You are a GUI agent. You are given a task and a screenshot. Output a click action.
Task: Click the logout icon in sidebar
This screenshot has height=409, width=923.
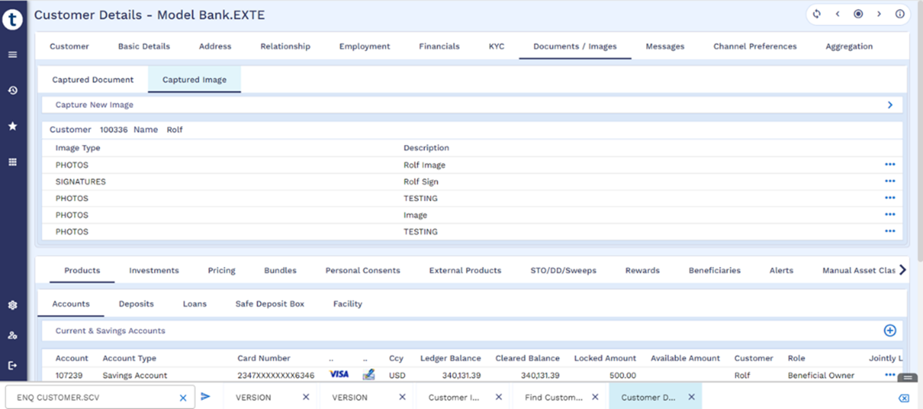point(13,365)
